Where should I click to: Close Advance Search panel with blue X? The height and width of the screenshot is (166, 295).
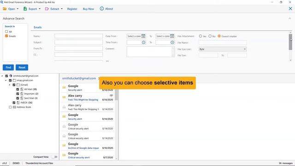click(290, 9)
